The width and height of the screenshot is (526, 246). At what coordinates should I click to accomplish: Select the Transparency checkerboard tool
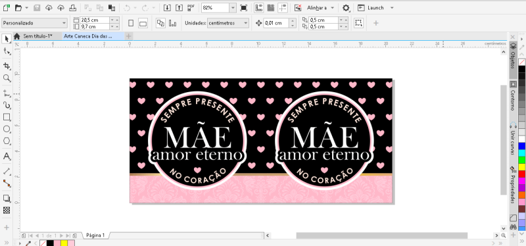7,210
